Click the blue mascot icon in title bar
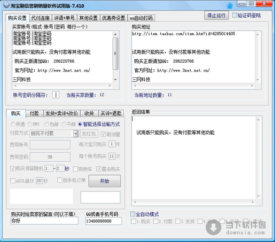275x242 pixels. click(x=230, y=5)
